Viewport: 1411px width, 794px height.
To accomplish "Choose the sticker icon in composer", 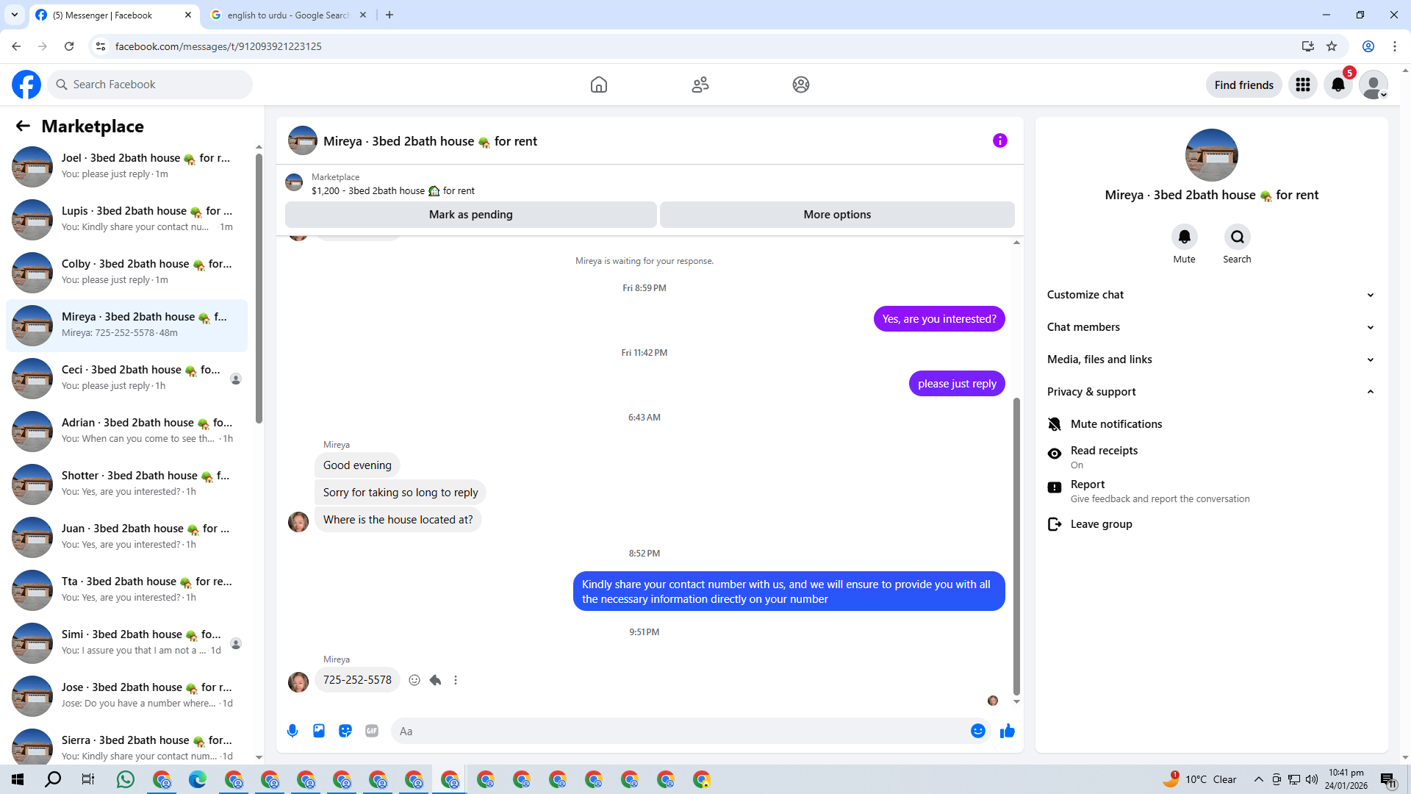I will tap(345, 731).
